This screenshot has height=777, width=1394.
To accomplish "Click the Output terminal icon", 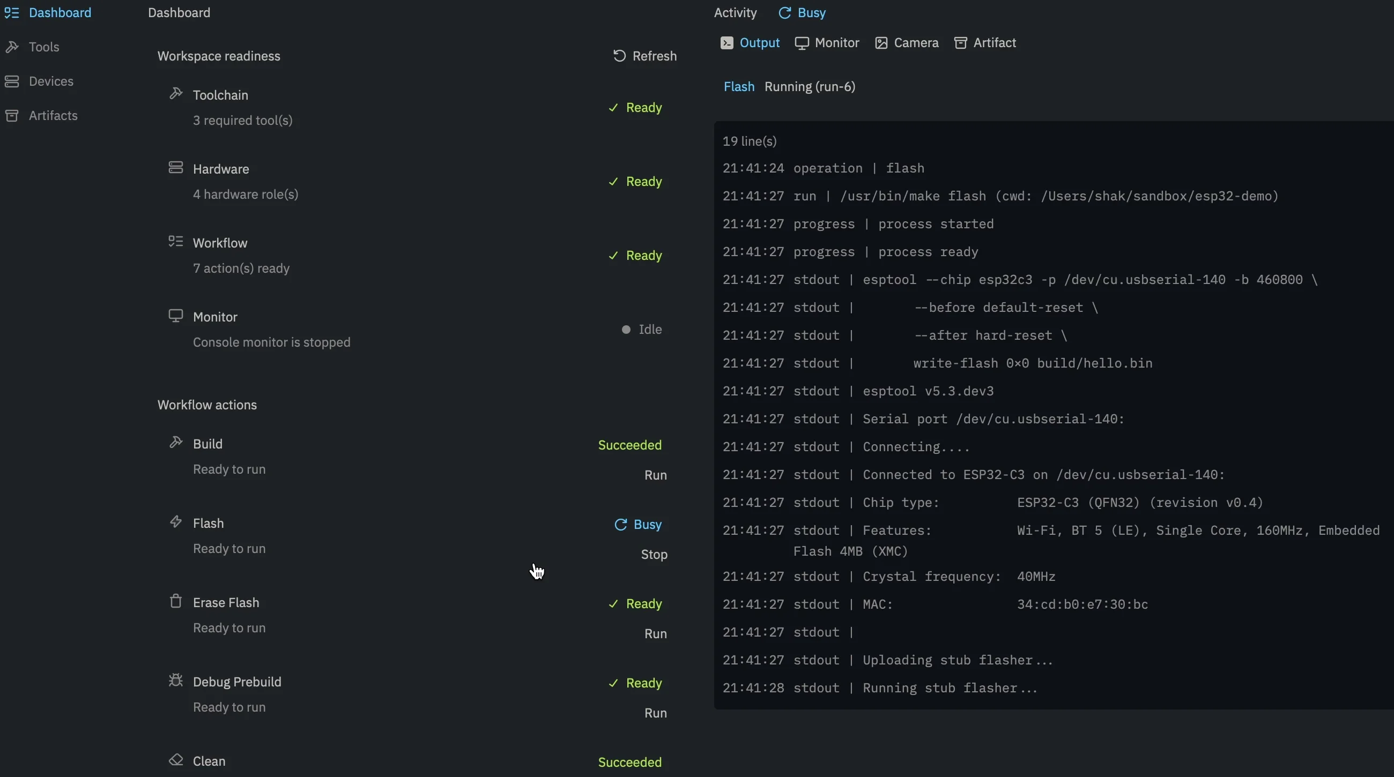I will click(x=727, y=43).
